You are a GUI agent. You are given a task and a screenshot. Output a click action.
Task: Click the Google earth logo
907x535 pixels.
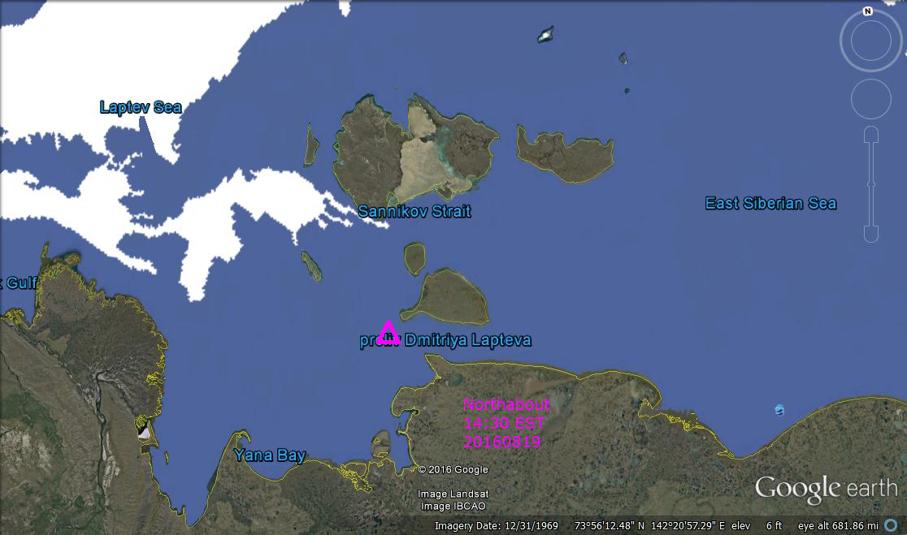[x=826, y=488]
